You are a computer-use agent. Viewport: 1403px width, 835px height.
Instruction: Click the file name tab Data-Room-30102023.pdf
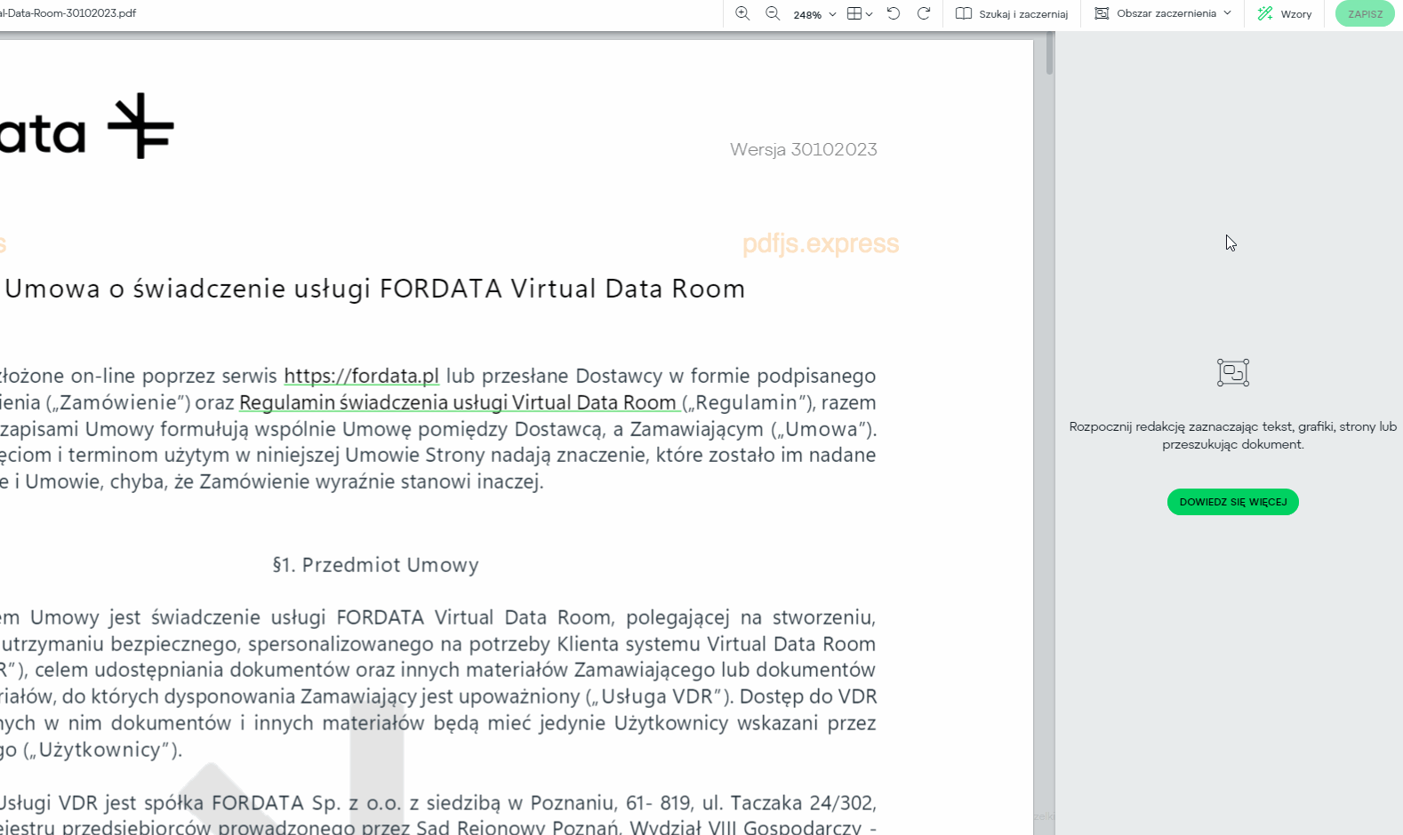(68, 13)
